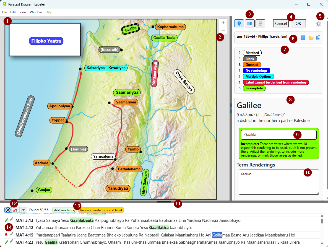Open the View menu
328x247 pixels.
[23, 12]
